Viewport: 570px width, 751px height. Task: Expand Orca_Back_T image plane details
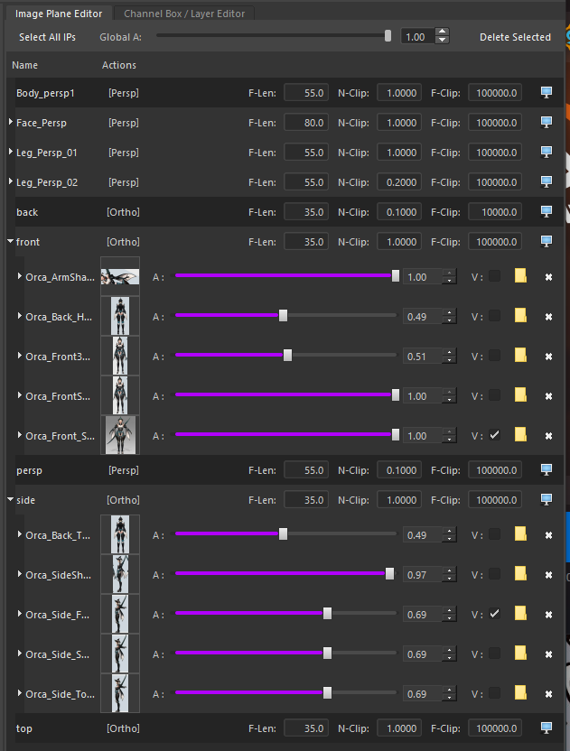20,534
